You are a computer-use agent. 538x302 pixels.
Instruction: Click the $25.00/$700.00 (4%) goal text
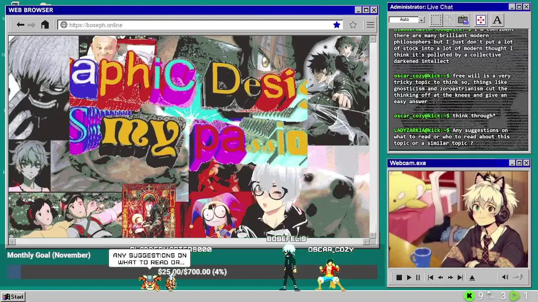(x=192, y=272)
